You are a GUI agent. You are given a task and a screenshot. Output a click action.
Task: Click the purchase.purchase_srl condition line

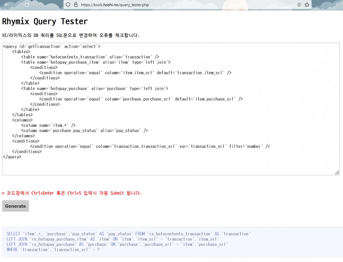click(x=141, y=99)
